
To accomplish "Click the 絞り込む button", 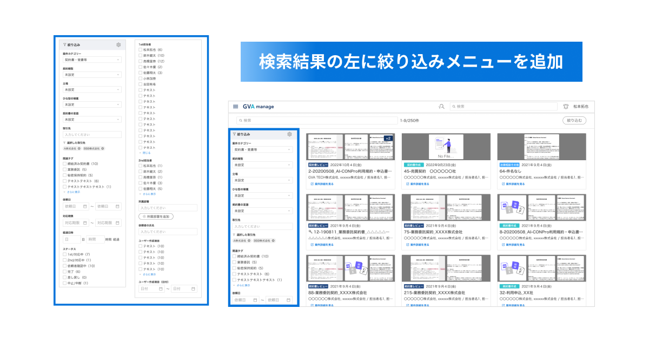I will tap(574, 120).
